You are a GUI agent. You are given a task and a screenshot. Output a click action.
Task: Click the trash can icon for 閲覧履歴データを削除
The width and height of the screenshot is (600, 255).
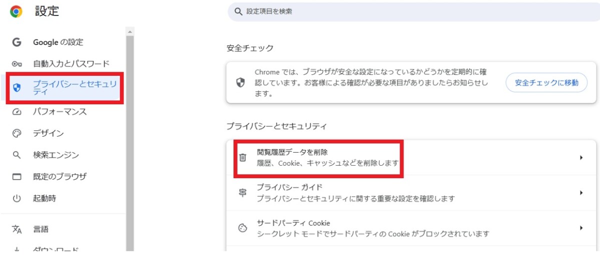[242, 158]
